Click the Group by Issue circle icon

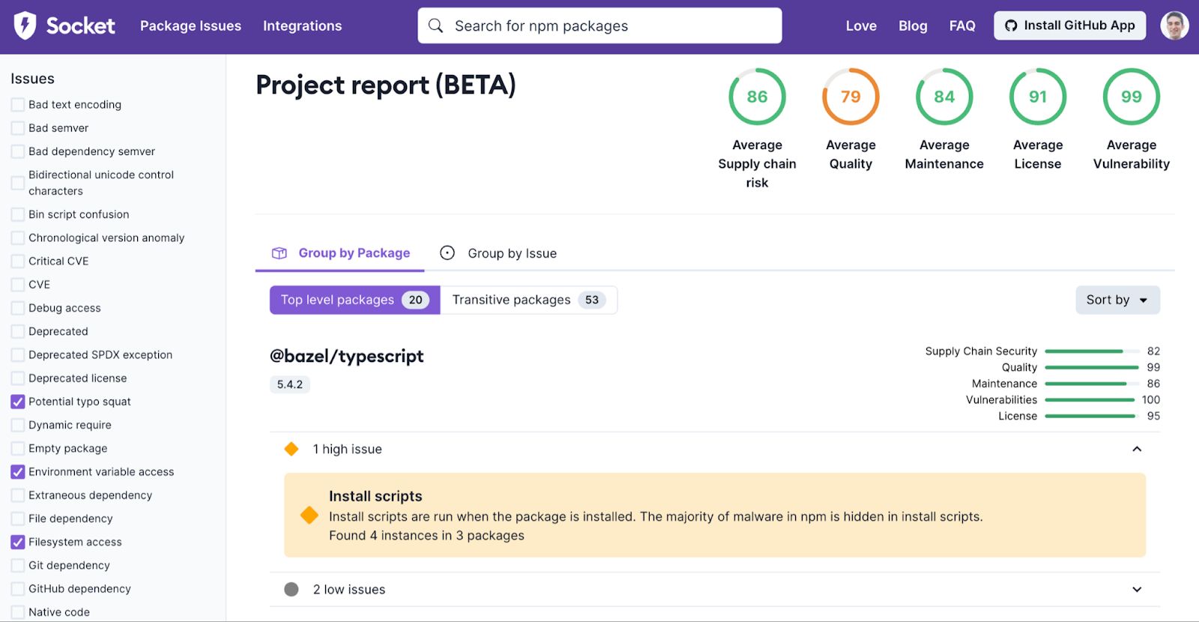point(447,253)
